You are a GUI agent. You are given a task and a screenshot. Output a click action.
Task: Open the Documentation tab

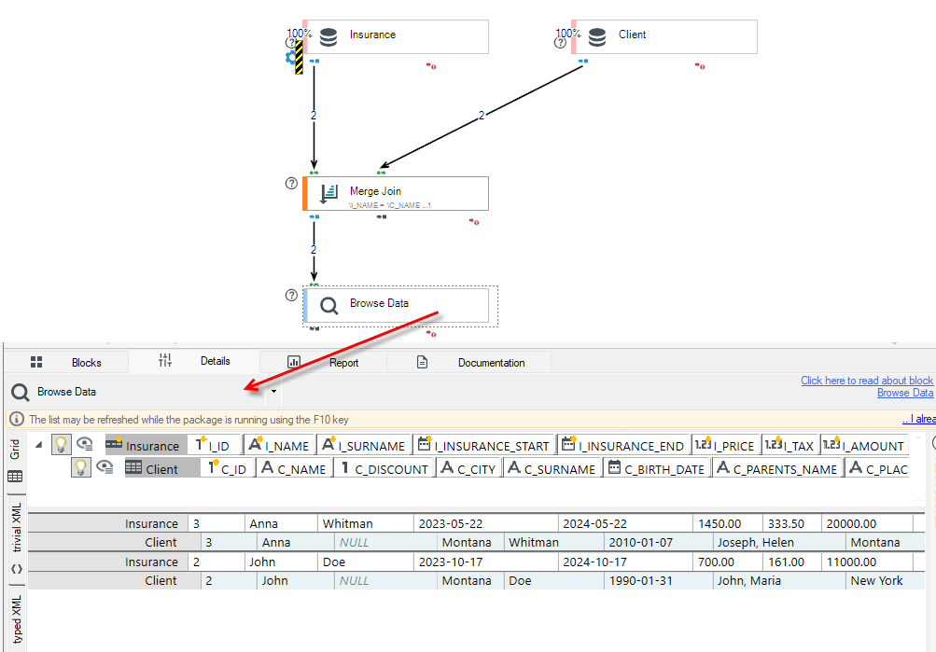pyautogui.click(x=469, y=362)
